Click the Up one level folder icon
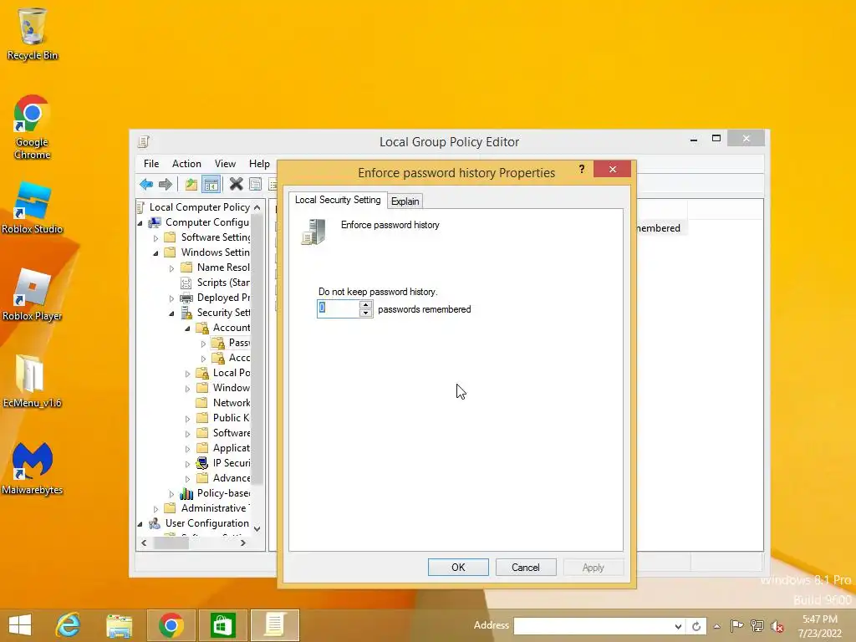The image size is (856, 642). (x=191, y=185)
